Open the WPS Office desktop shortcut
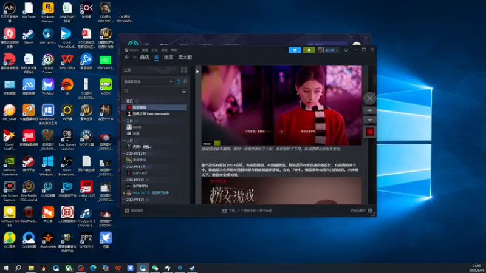 (67, 62)
